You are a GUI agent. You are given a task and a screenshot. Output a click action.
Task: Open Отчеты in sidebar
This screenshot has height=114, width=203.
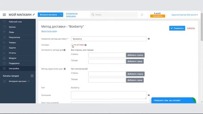click(x=12, y=53)
